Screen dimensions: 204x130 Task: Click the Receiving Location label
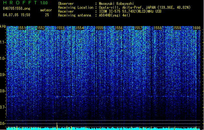click(x=76, y=7)
